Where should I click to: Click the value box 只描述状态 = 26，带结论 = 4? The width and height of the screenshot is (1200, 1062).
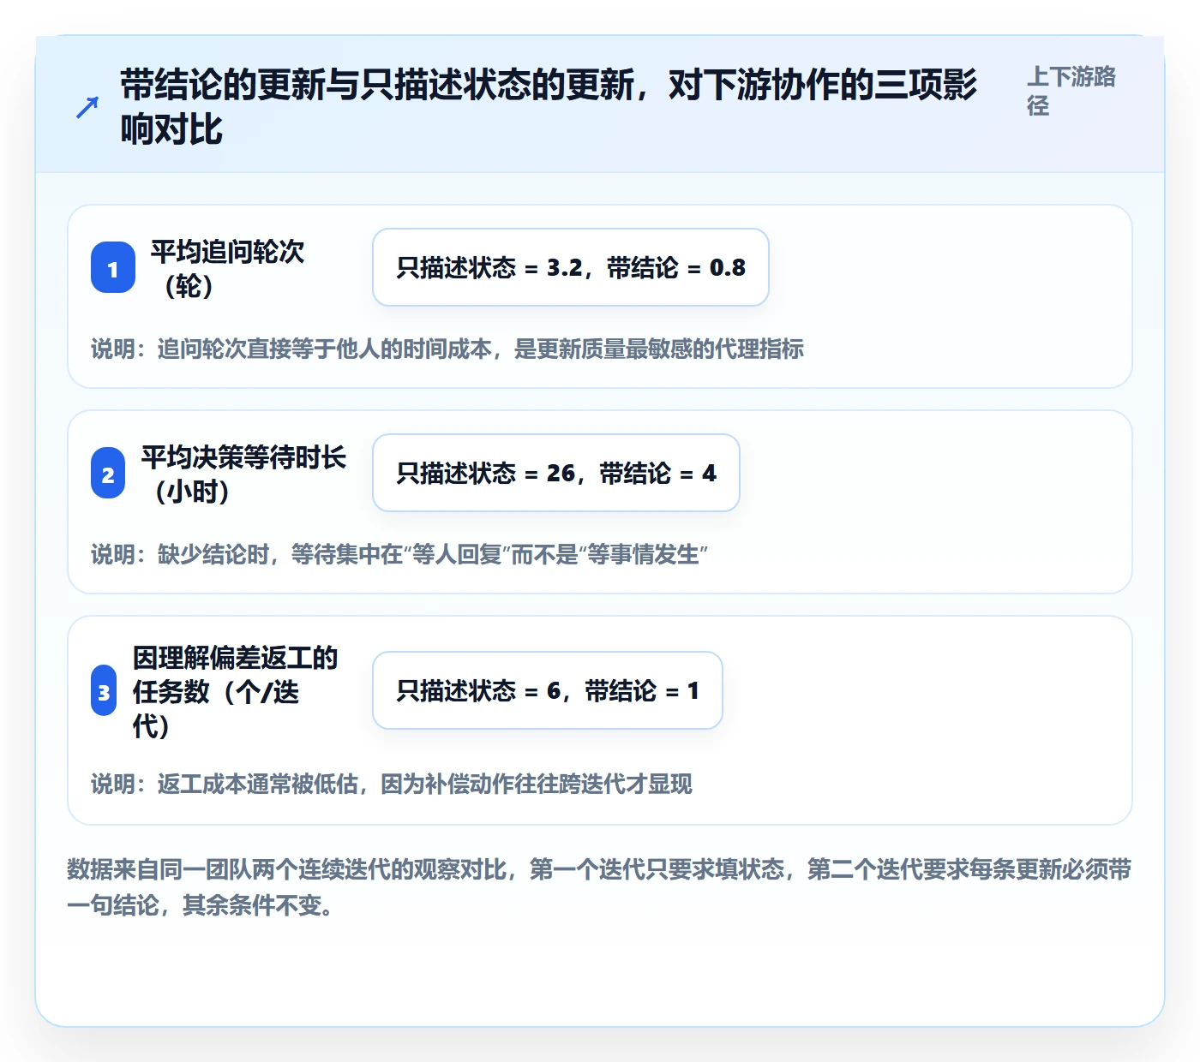click(556, 473)
